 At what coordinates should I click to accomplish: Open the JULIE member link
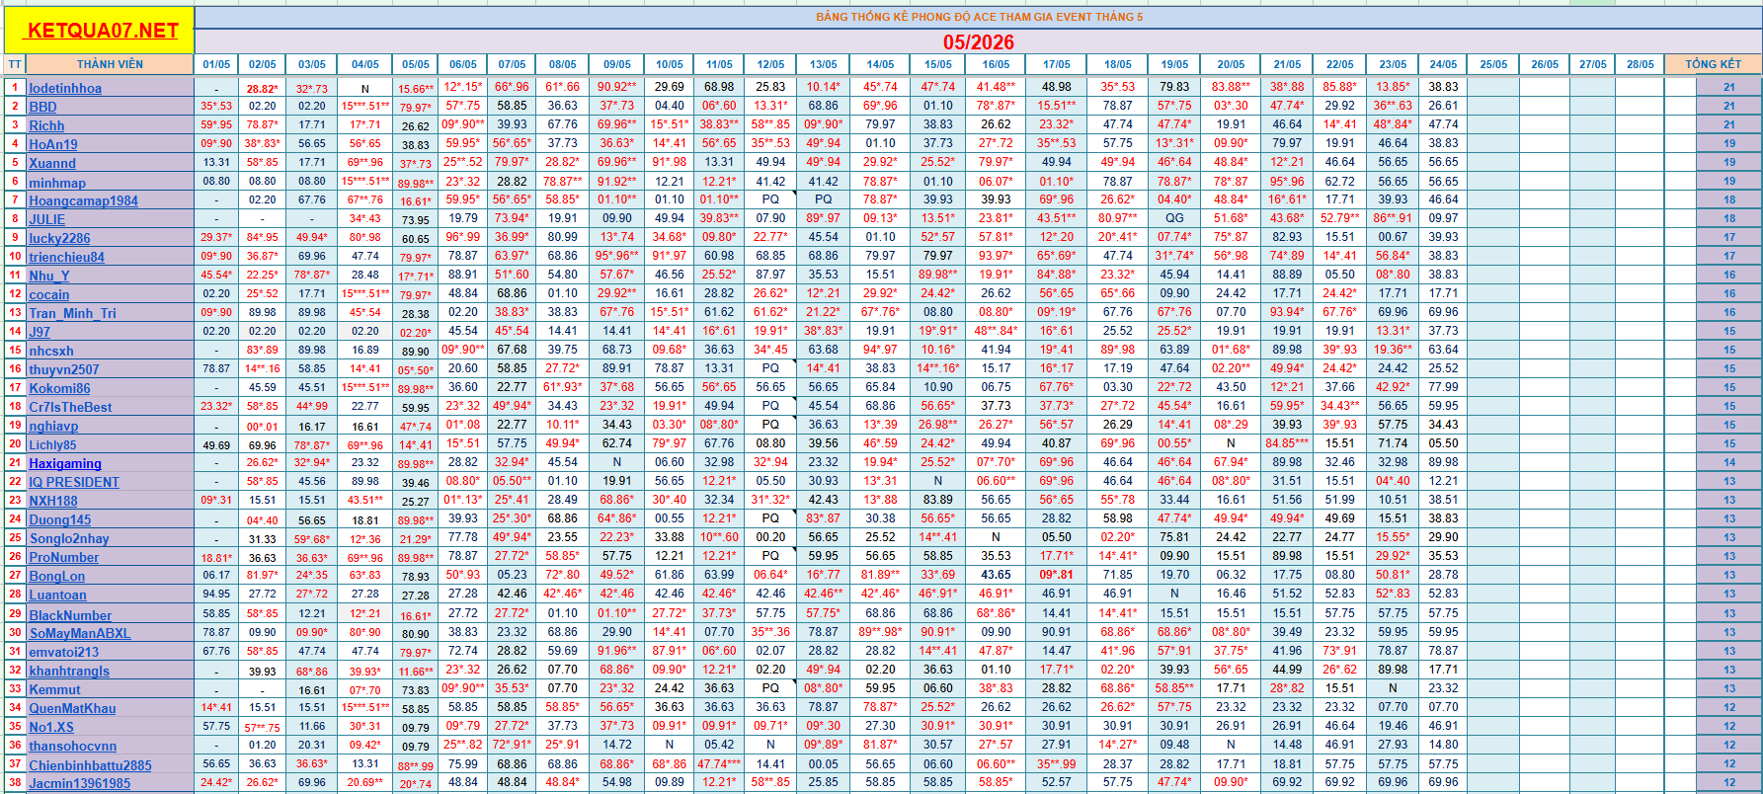coord(46,219)
